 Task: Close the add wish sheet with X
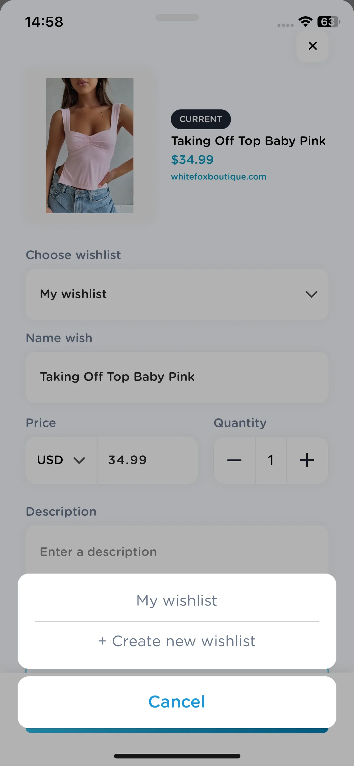coord(312,46)
